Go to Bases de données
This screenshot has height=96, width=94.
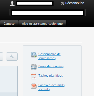tap(51, 66)
